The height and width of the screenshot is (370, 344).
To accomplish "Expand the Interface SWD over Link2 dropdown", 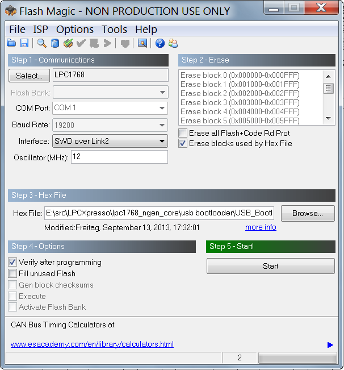I will coord(162,141).
